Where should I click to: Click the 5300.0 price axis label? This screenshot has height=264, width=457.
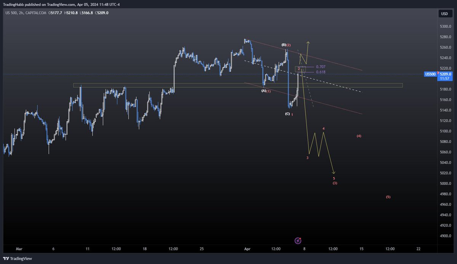[x=445, y=26]
